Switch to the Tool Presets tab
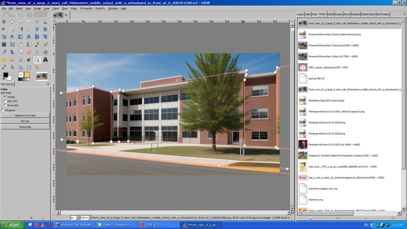Image resolution: width=407 pixels, height=229 pixels. (383, 14)
